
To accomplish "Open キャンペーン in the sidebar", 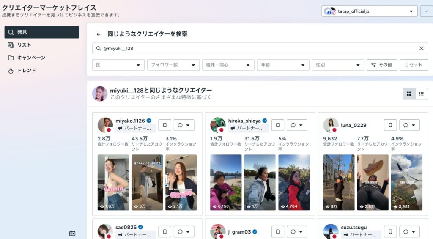I will (31, 58).
